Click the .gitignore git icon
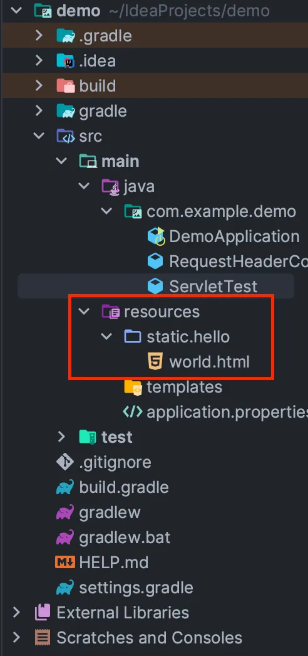Image resolution: width=308 pixels, height=656 pixels. tap(65, 462)
